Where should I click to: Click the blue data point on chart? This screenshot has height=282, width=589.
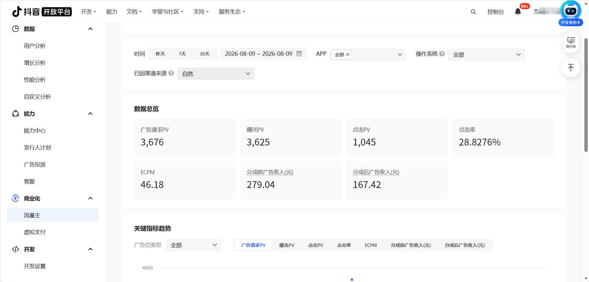(x=352, y=280)
